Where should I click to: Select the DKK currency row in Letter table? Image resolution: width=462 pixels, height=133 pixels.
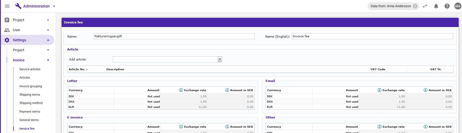(x=161, y=102)
